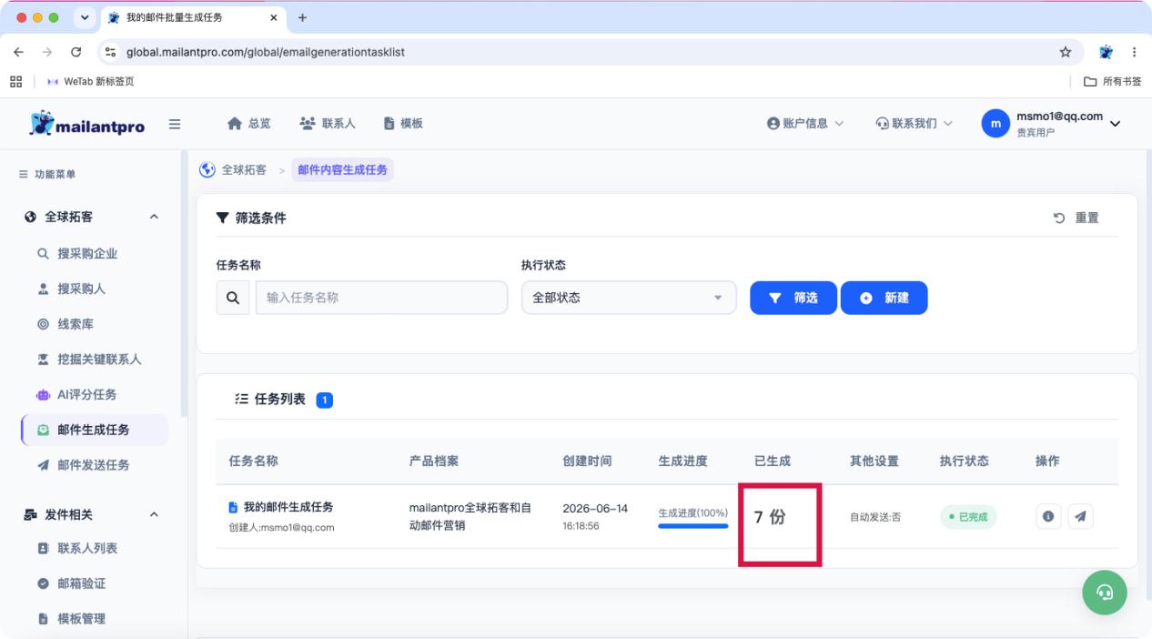
Task: Click the bookmarks bar apps grid icon
Action: click(x=15, y=81)
